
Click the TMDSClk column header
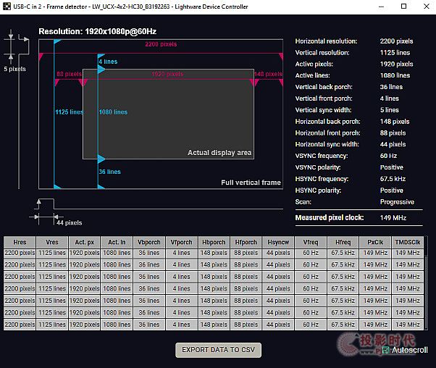[408, 242]
